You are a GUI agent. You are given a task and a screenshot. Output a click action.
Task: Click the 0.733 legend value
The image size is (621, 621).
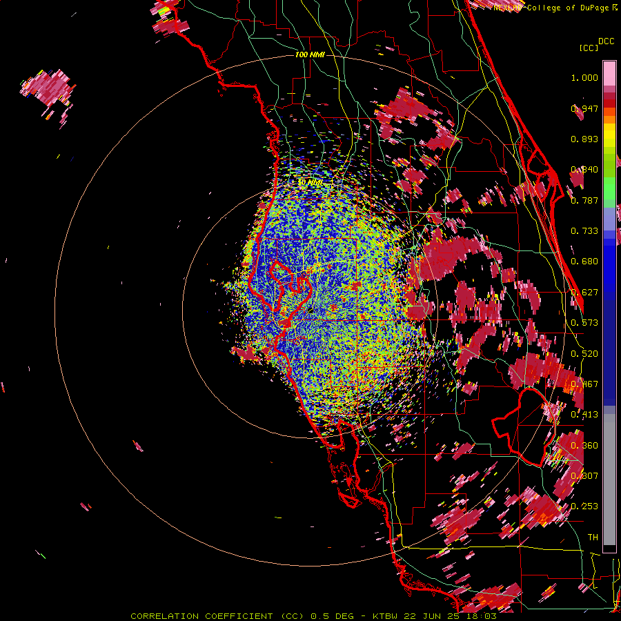coord(584,231)
